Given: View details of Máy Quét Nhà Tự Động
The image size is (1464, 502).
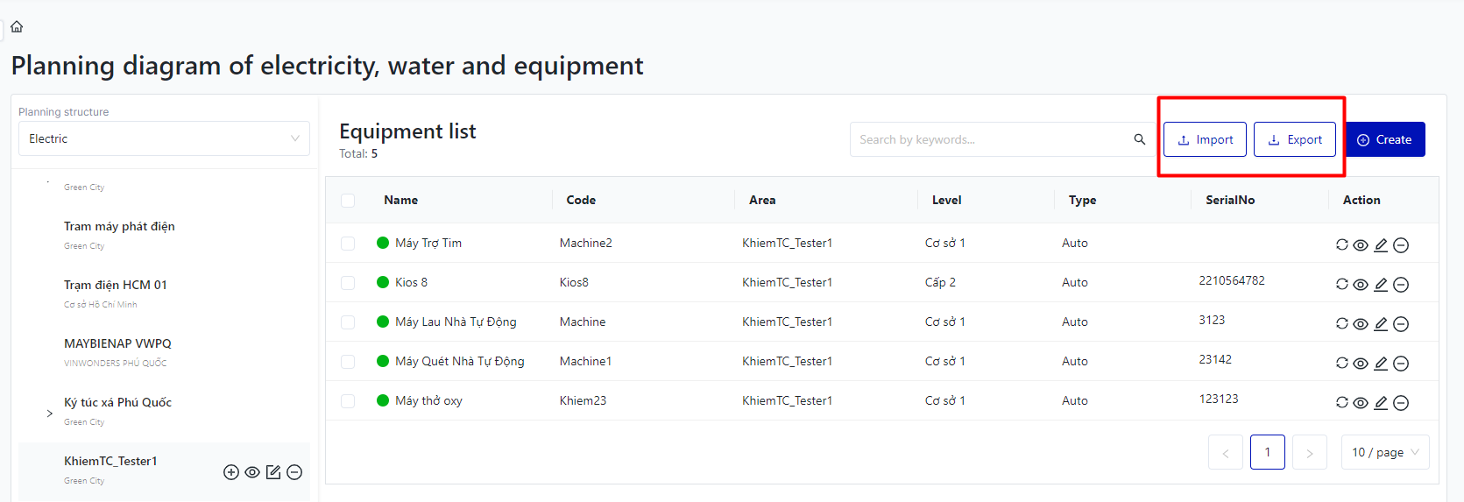Looking at the screenshot, I should (1361, 364).
